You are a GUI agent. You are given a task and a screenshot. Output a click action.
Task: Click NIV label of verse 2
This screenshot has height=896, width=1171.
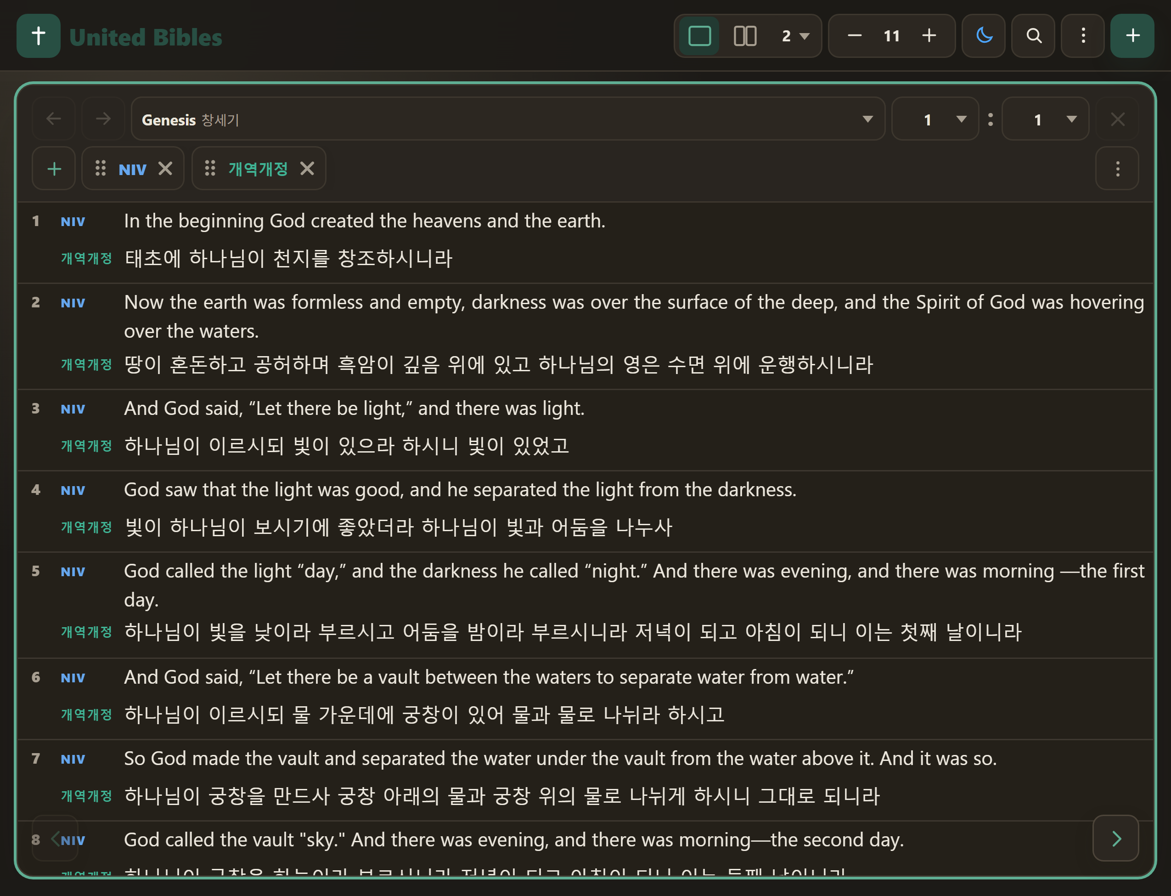click(x=73, y=303)
